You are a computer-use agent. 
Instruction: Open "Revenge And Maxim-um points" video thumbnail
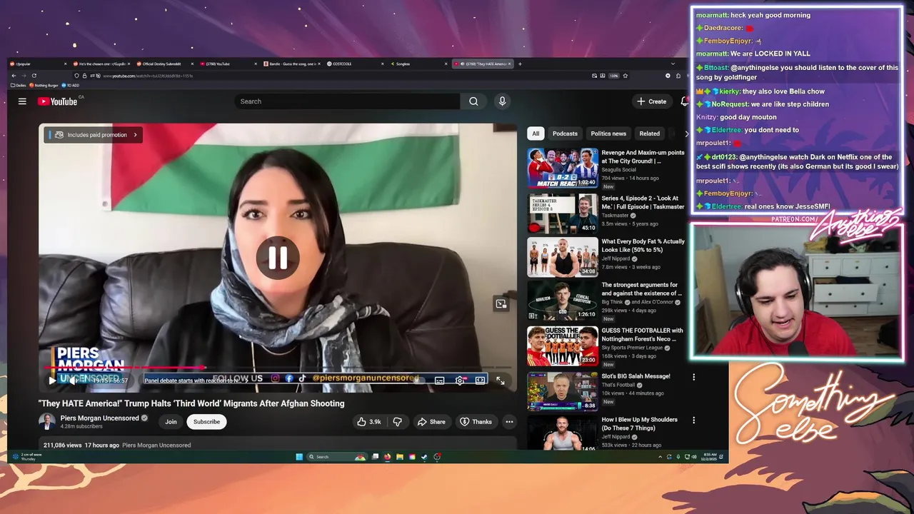click(x=563, y=168)
